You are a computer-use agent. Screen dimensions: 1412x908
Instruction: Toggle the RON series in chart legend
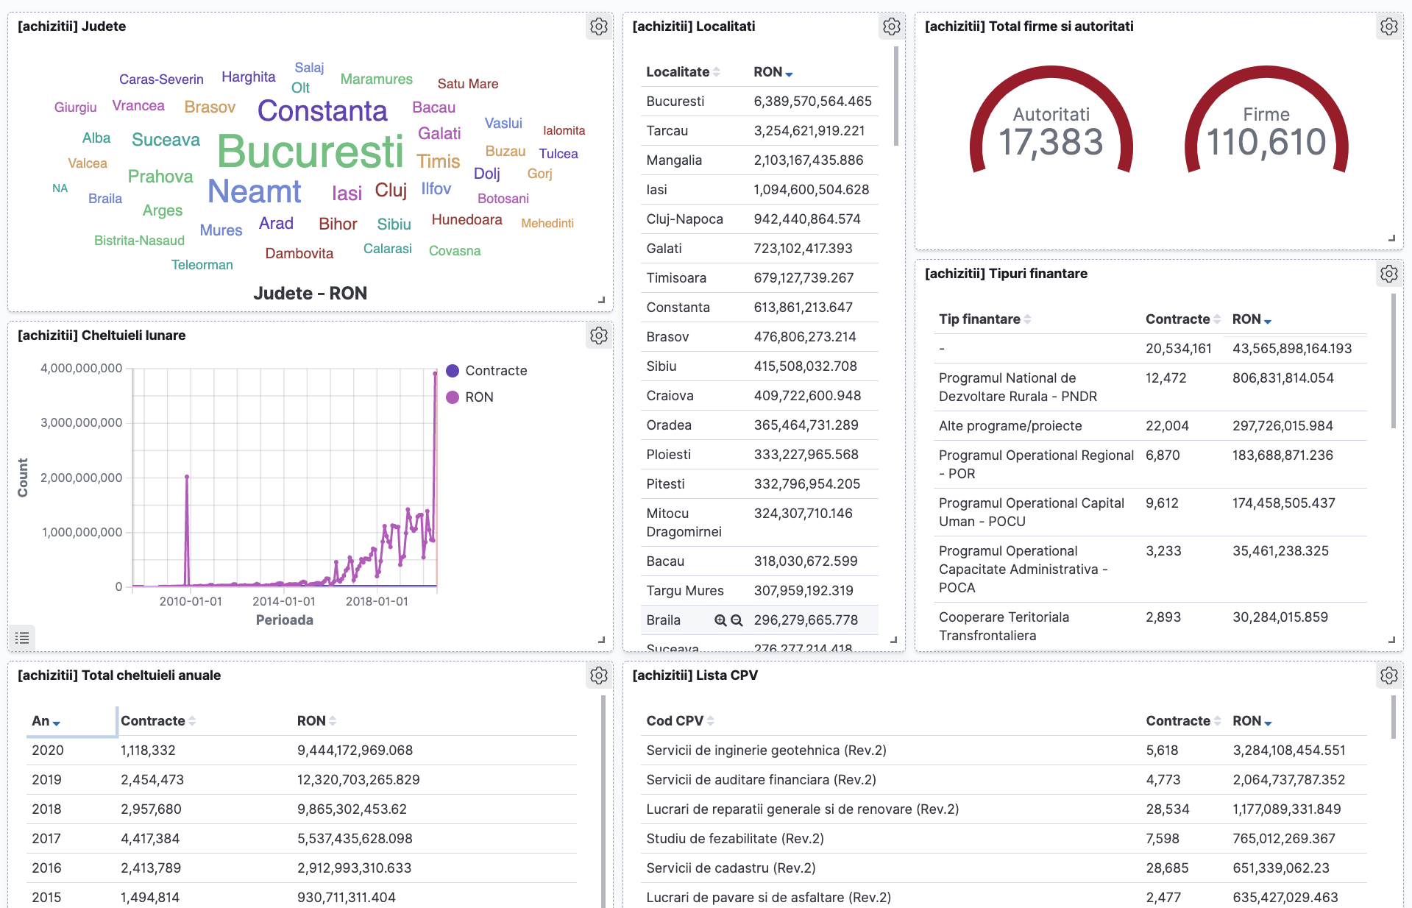470,397
